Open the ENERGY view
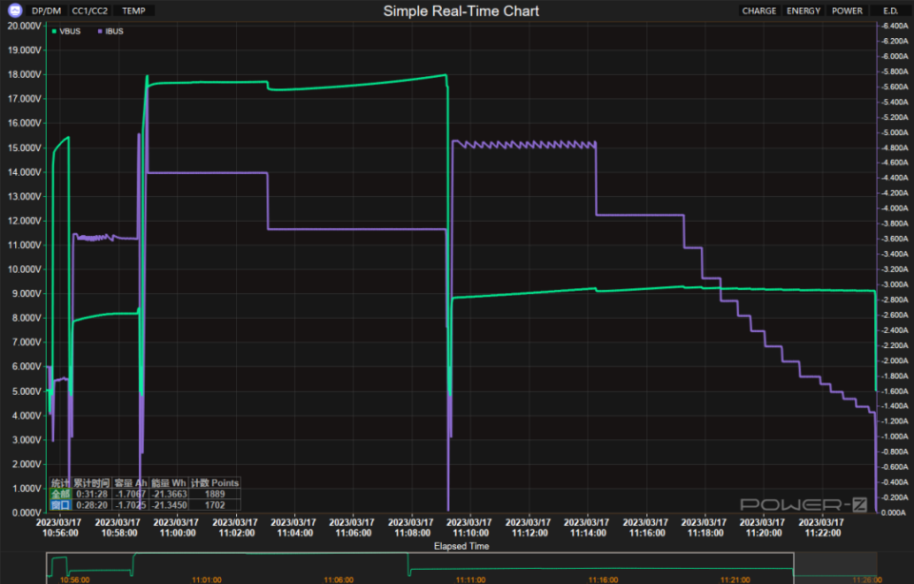 (x=804, y=11)
